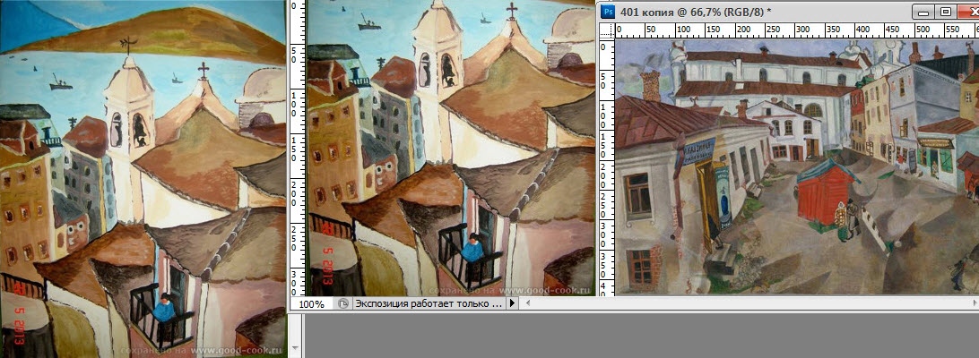The image size is (979, 358).
Task: Close the 401 копия document window
Action: (969, 12)
